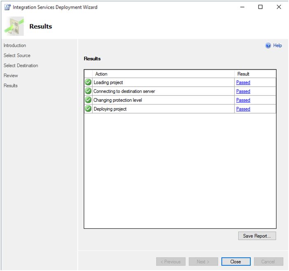The height and width of the screenshot is (271, 289).
Task: Click the Close button at bottom
Action: [x=235, y=262]
